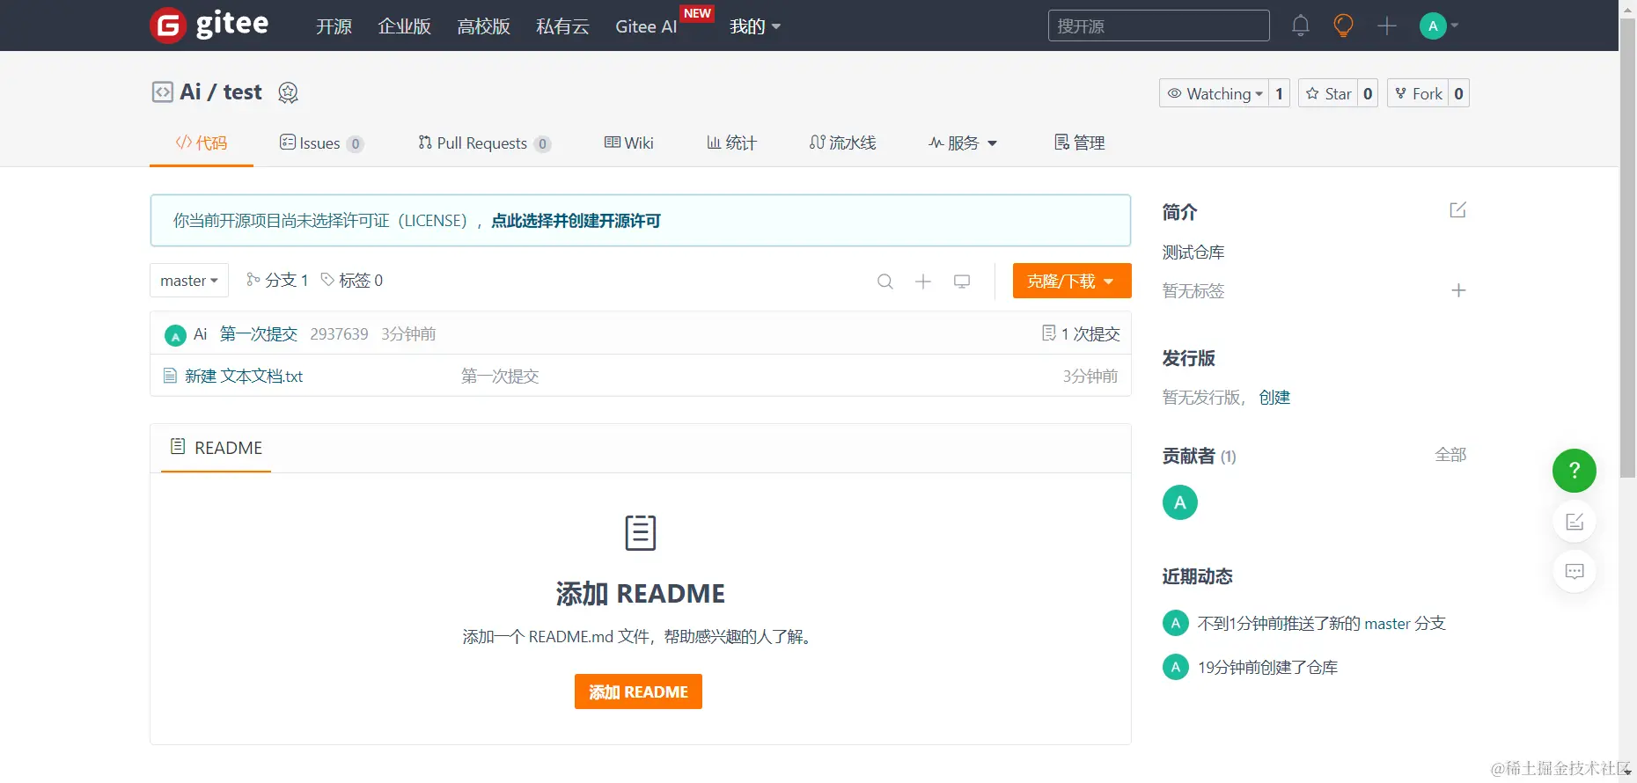View 标签 0 tags

pos(351,280)
